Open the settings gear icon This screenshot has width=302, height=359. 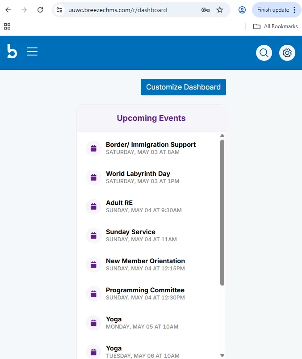[287, 53]
